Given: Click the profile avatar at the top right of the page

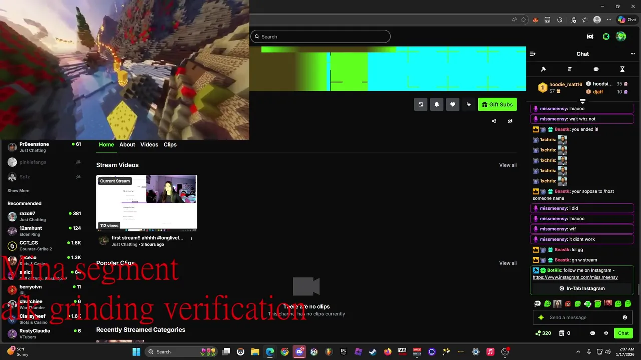Looking at the screenshot, I should (621, 36).
